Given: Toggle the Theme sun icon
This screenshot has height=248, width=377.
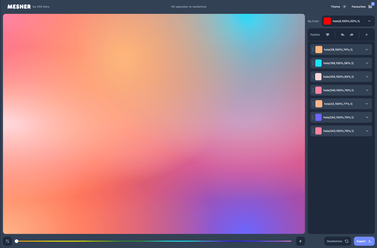Looking at the screenshot, I should point(344,7).
